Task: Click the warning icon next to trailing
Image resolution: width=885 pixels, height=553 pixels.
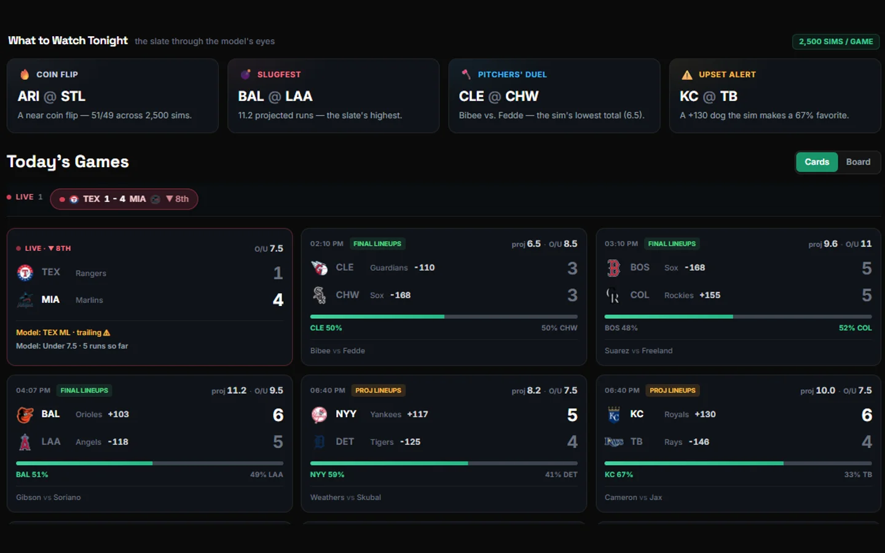Action: click(106, 332)
